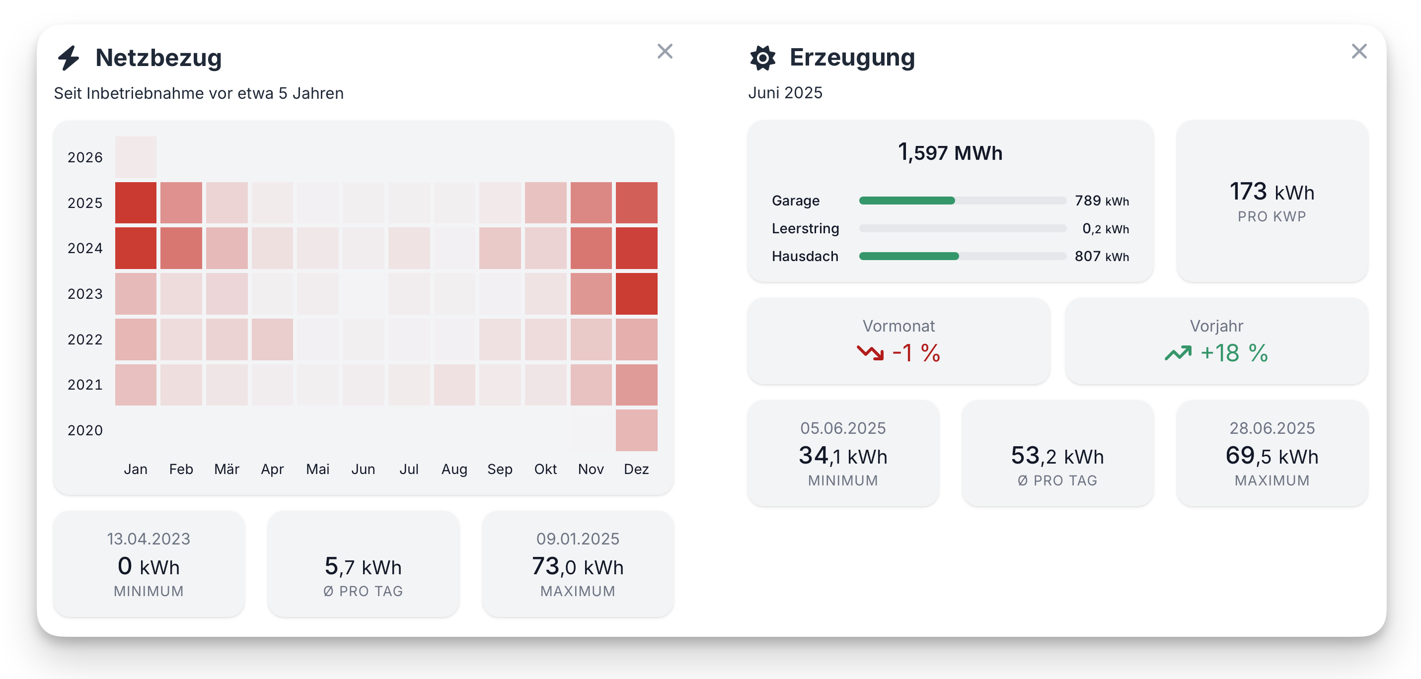Click the sun Erzeugung icon
1421x679 pixels.
tap(762, 58)
